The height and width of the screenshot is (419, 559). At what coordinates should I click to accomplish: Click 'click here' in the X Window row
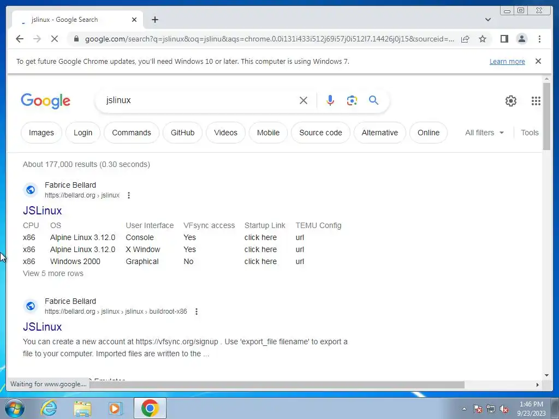(260, 249)
